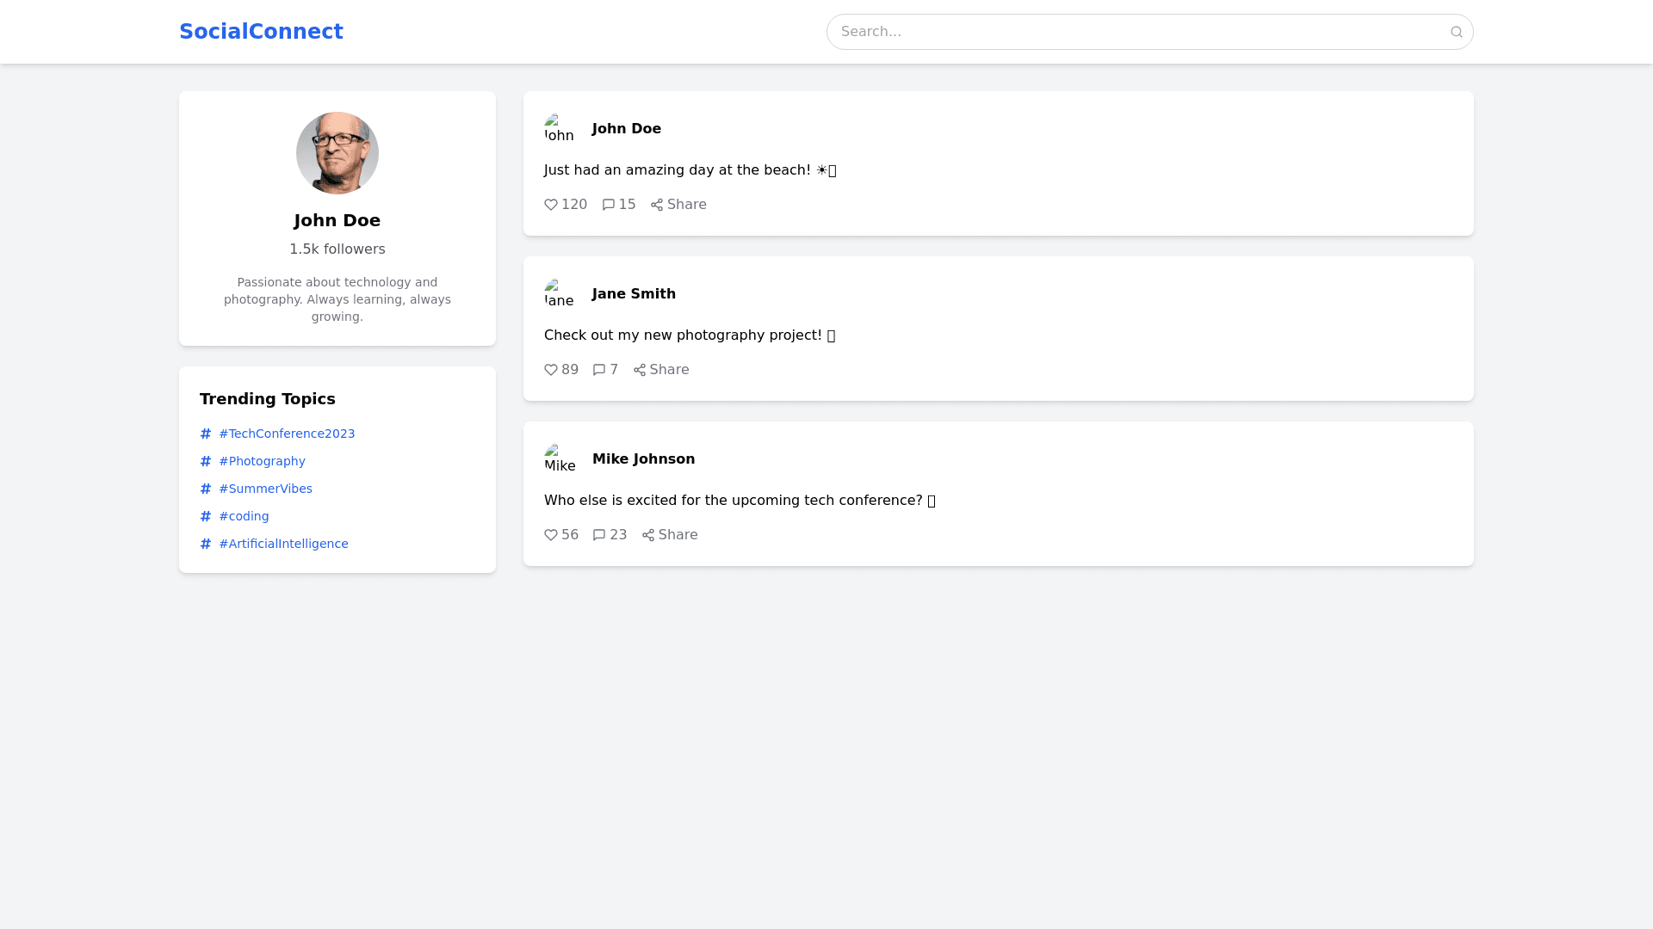The height and width of the screenshot is (929, 1653).
Task: Share Mike Johnson's tech conference post
Action: [670, 535]
